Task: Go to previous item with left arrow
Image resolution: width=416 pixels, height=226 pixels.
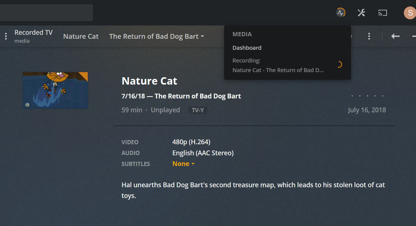Action: [x=395, y=36]
